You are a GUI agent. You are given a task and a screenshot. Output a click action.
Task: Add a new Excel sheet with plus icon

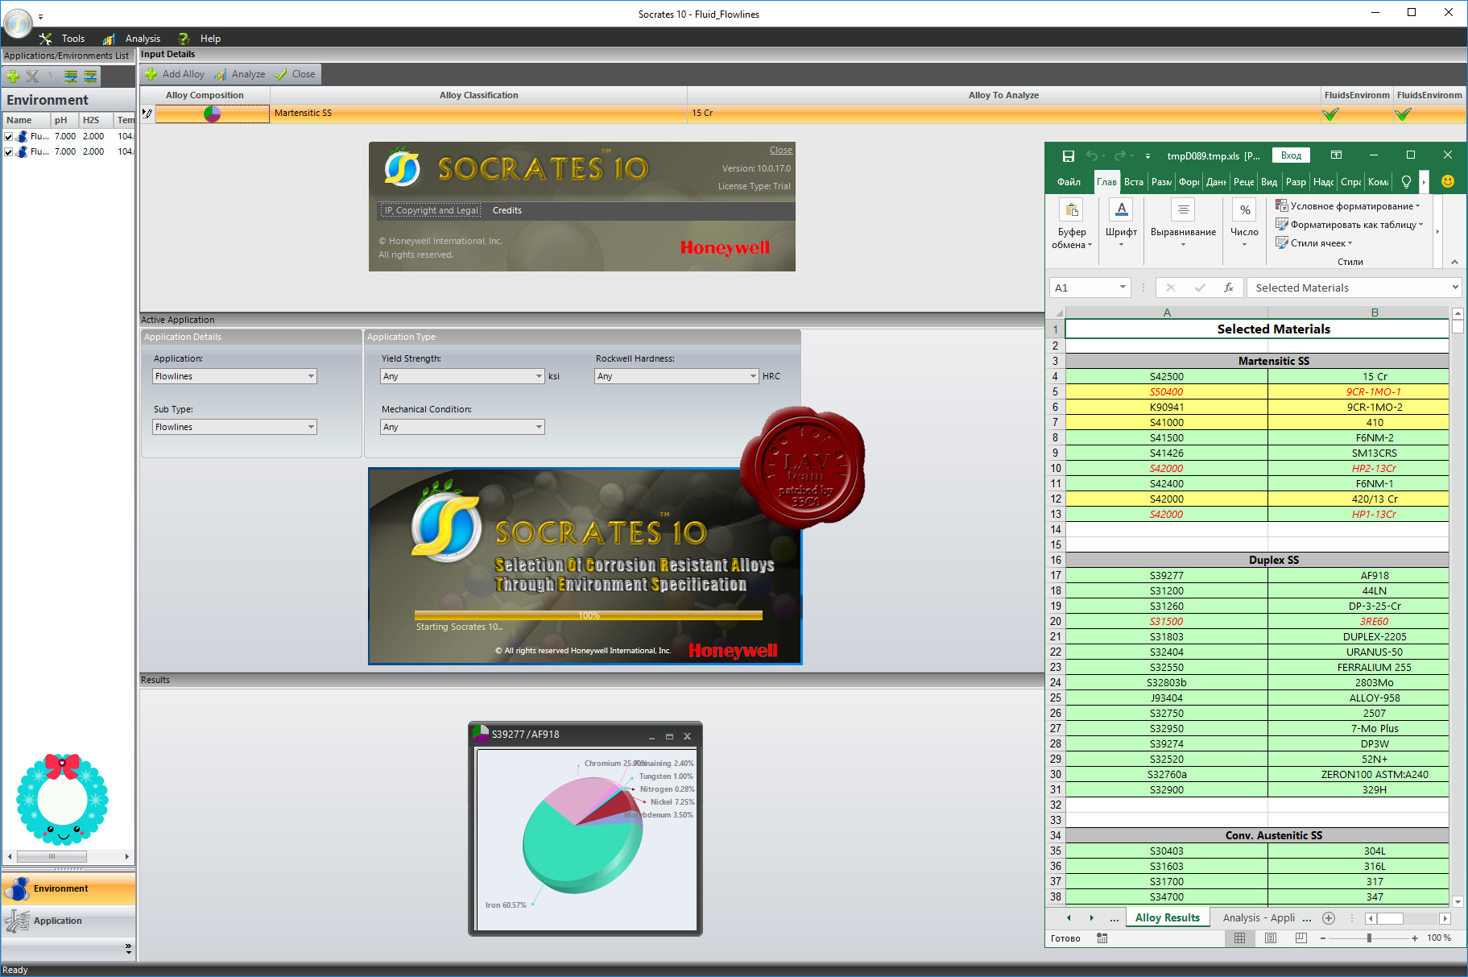(1329, 918)
